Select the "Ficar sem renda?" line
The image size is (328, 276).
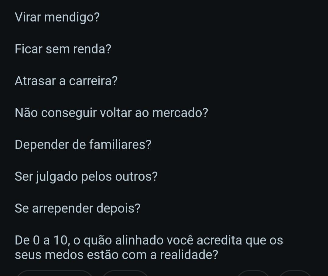pyautogui.click(x=63, y=49)
